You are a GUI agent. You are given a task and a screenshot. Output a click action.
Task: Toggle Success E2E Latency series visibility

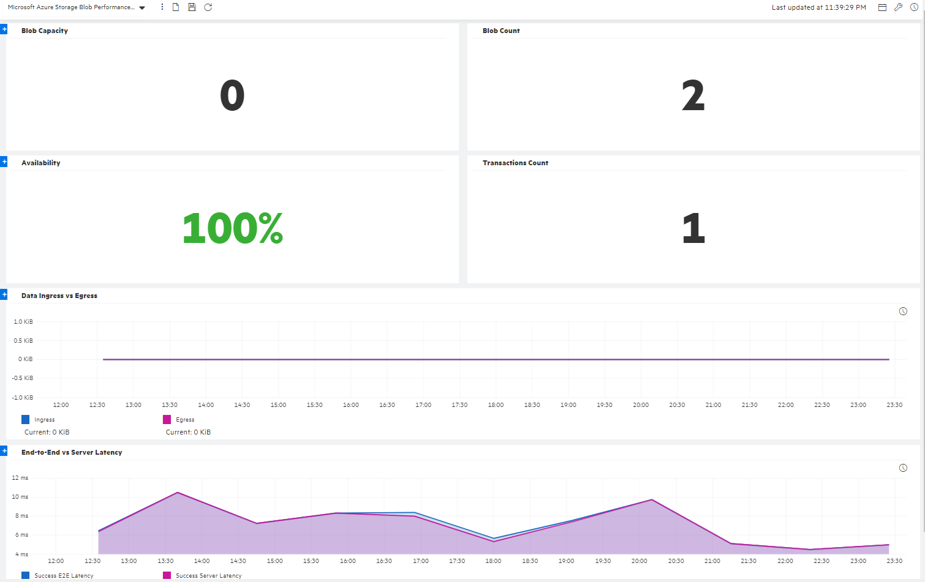tap(59, 575)
